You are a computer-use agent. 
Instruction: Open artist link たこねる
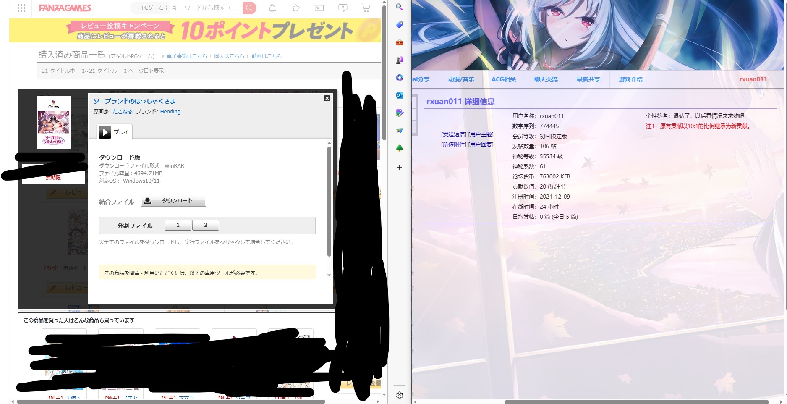[x=123, y=112]
